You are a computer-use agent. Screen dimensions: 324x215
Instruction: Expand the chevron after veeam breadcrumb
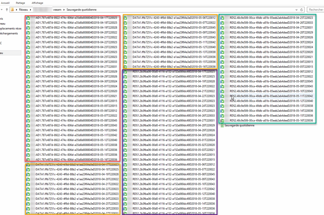64,10
